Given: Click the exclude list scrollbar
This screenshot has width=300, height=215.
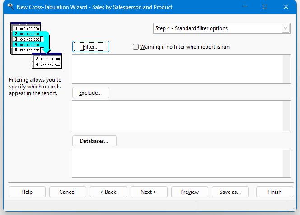Looking at the screenshot, I should (x=286, y=116).
